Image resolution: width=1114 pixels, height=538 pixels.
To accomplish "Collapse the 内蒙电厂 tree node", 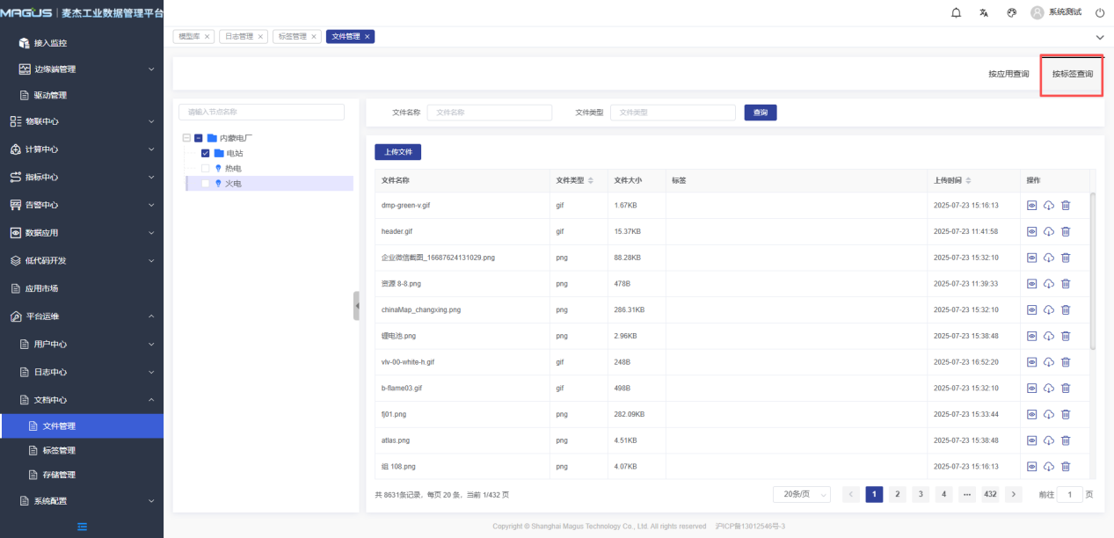I will coord(186,138).
